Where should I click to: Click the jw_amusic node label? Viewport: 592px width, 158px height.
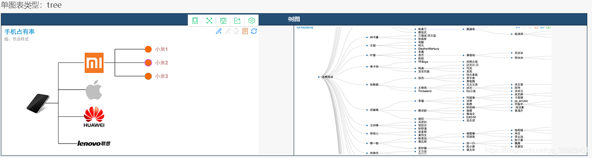coord(521,101)
